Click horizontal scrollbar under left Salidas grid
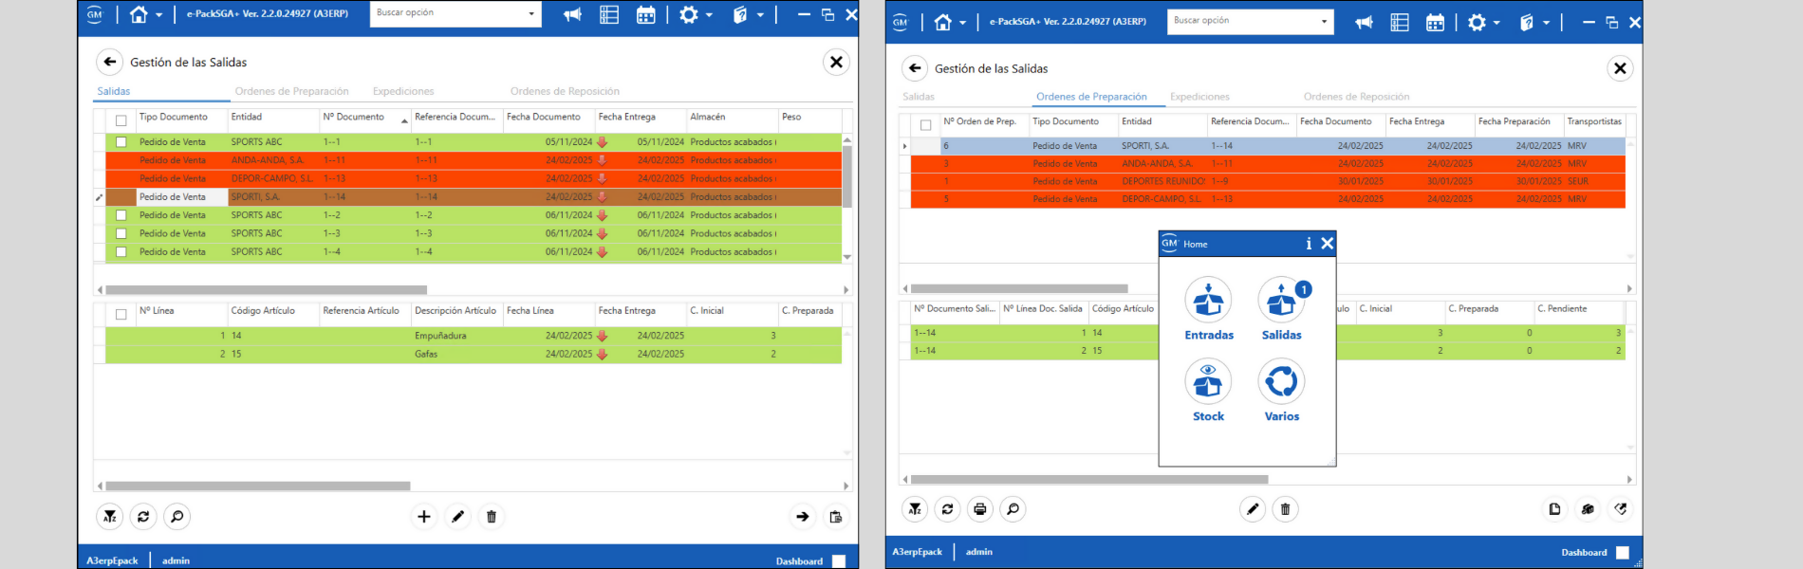The width and height of the screenshot is (1803, 569). (266, 290)
